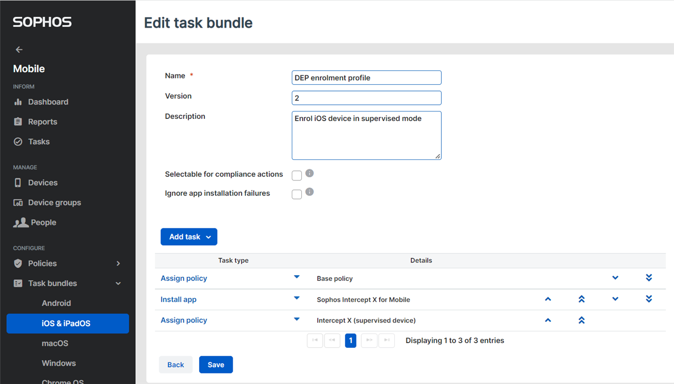Screen dimensions: 674x384
Task: Click the Name input field
Action: pos(366,78)
